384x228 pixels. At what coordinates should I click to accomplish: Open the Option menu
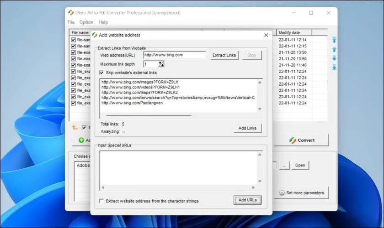(86, 22)
